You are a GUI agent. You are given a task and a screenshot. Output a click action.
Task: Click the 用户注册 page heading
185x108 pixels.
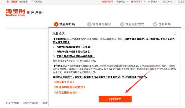pyautogui.click(x=35, y=12)
